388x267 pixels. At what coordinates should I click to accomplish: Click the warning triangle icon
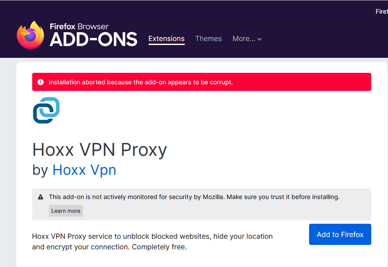(41, 197)
